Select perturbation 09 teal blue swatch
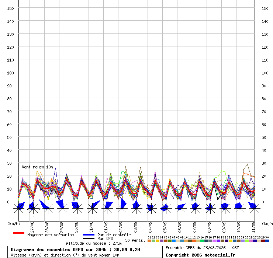The width and height of the screenshot is (273, 258). point(182,241)
